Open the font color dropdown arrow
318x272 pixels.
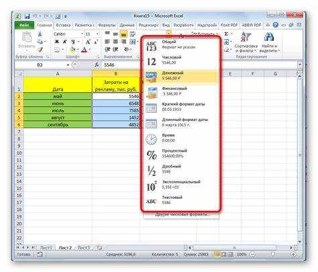coord(89,50)
